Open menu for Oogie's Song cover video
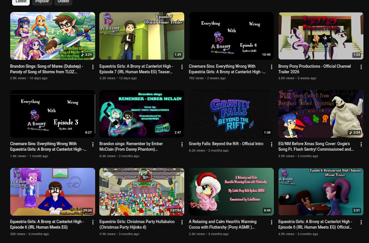Viewport: 369px width, 243px height. pos(361,144)
